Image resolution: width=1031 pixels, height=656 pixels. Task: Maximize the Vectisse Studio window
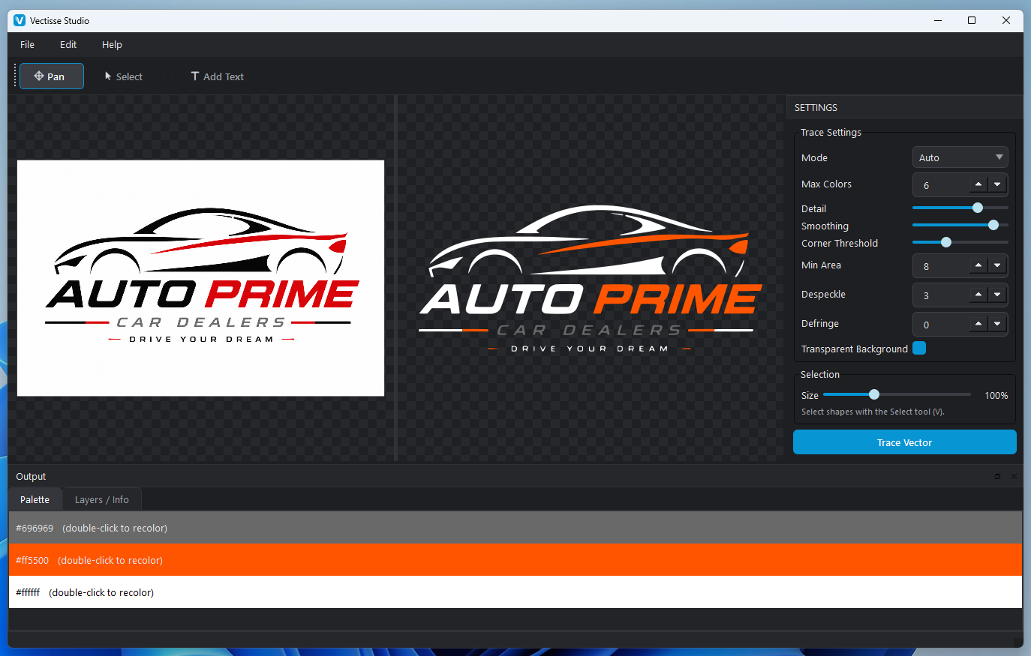[972, 20]
